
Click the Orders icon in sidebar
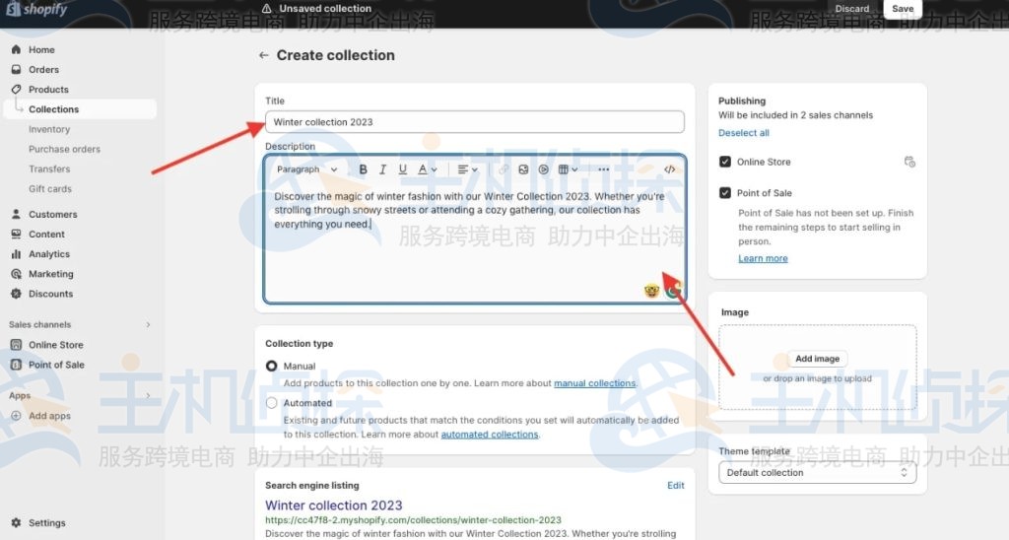coord(16,70)
